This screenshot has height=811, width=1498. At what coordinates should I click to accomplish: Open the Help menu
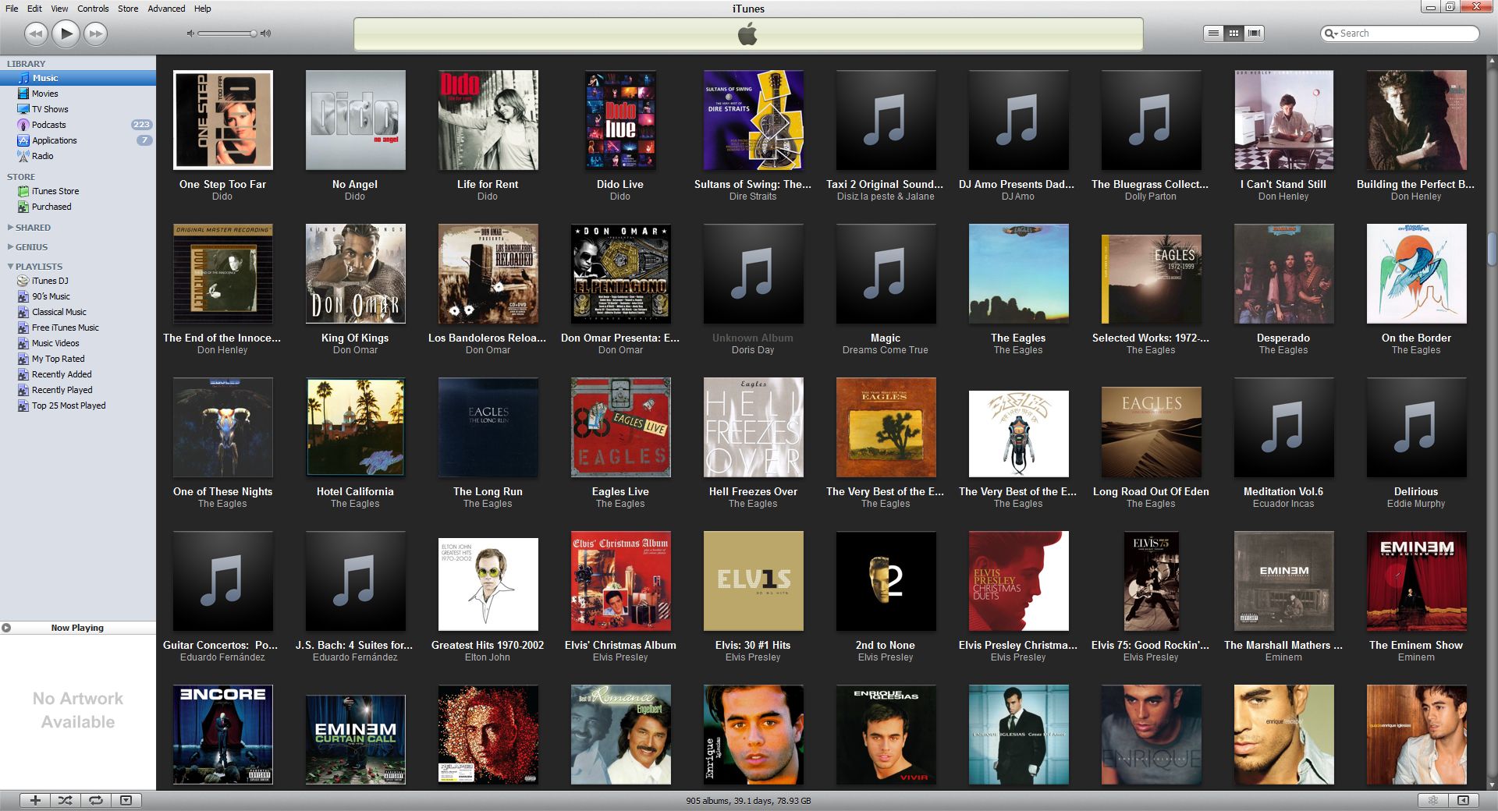click(x=203, y=9)
